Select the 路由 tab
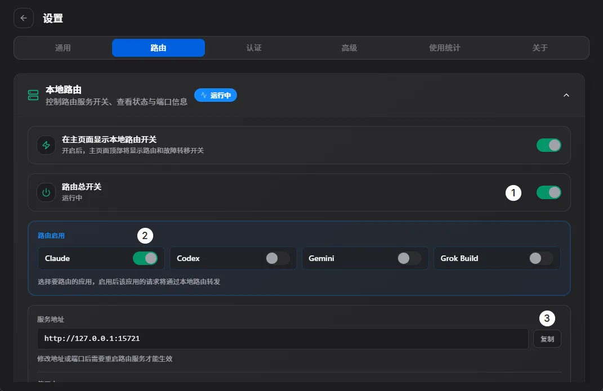 pyautogui.click(x=158, y=48)
